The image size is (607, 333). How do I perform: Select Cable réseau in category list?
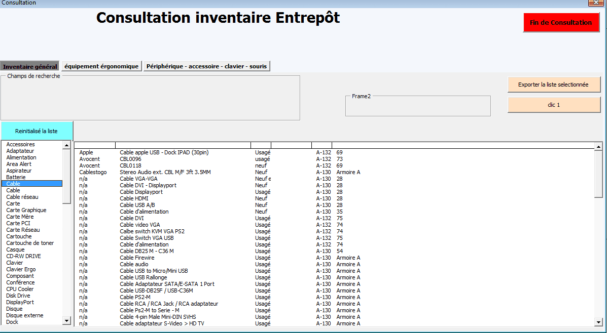pos(22,197)
